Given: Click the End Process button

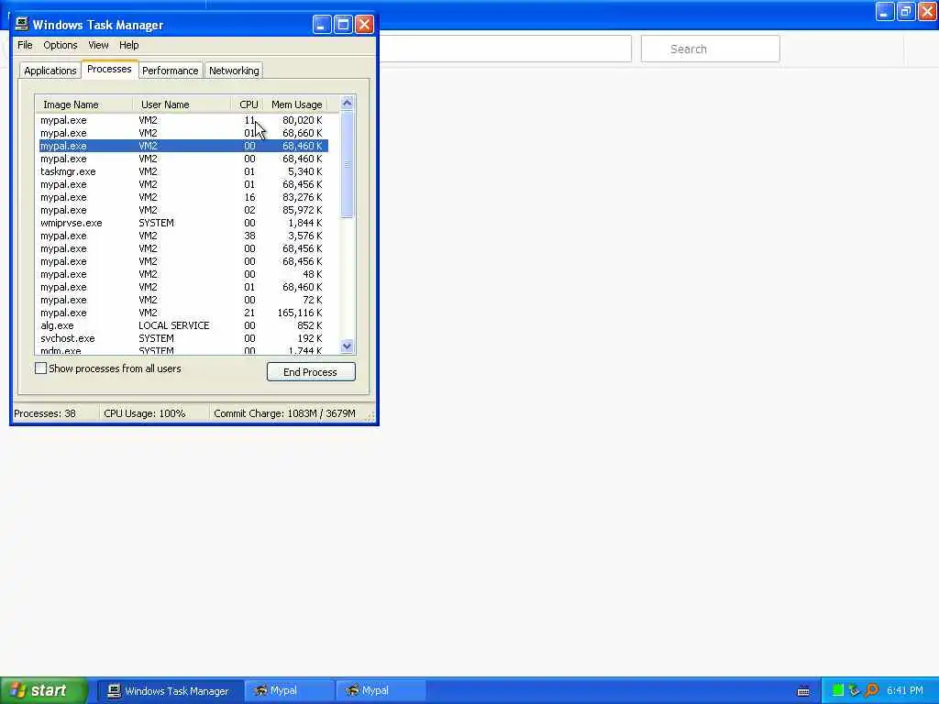Looking at the screenshot, I should [x=311, y=372].
